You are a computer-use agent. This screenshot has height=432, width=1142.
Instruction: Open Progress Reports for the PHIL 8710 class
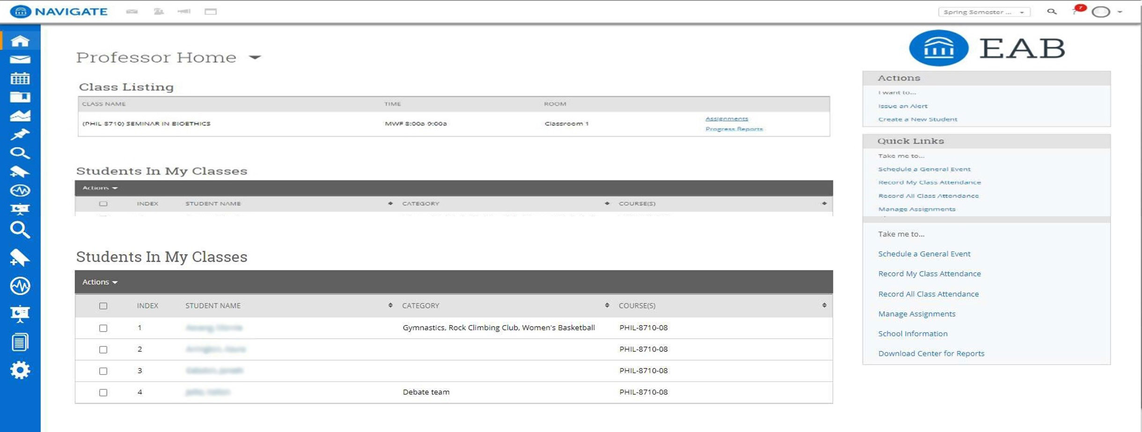tap(734, 129)
